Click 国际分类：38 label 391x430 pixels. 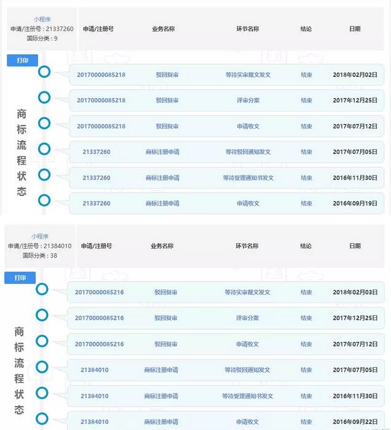(40, 256)
